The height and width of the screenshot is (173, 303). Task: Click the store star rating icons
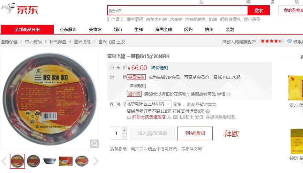click(271, 41)
